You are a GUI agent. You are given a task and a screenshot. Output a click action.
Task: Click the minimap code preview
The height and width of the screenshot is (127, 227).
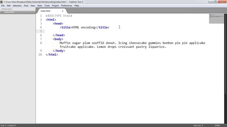coord(216,19)
